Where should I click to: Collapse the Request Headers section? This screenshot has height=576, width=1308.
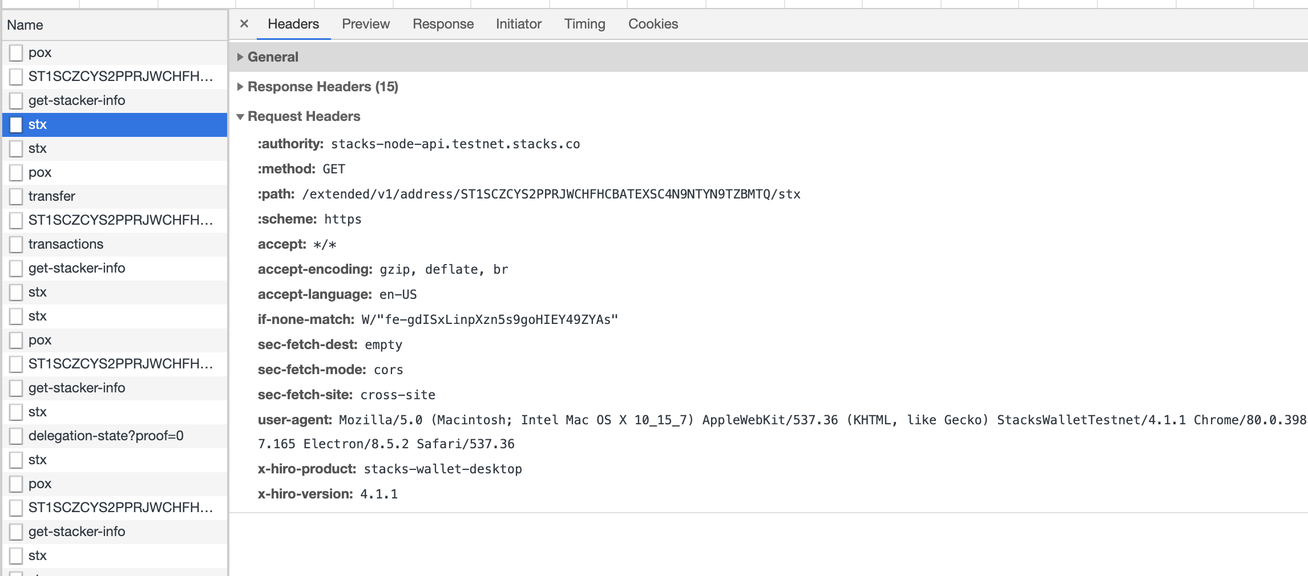coord(303,116)
